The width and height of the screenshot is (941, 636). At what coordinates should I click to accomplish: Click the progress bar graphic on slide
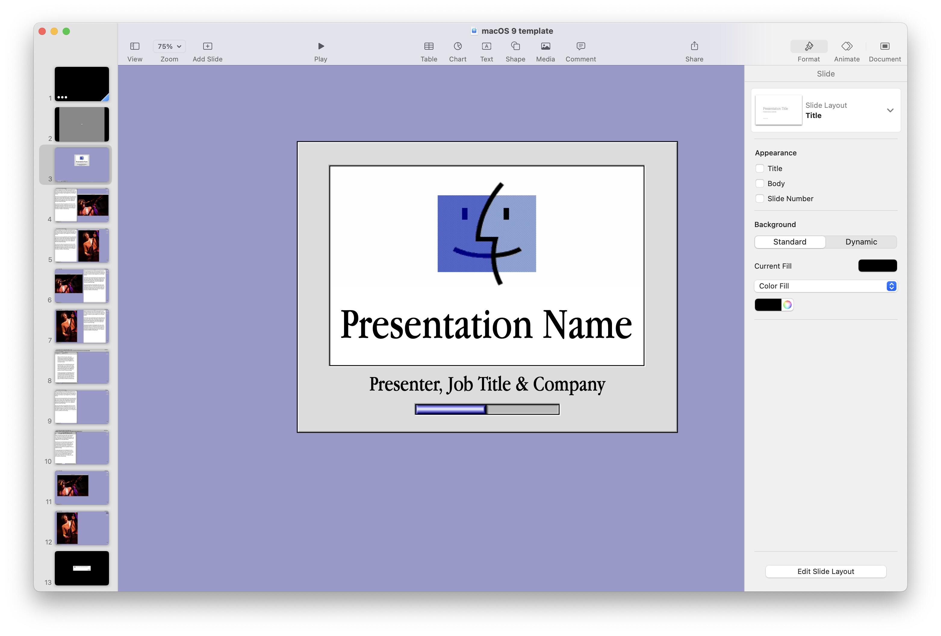(x=487, y=410)
